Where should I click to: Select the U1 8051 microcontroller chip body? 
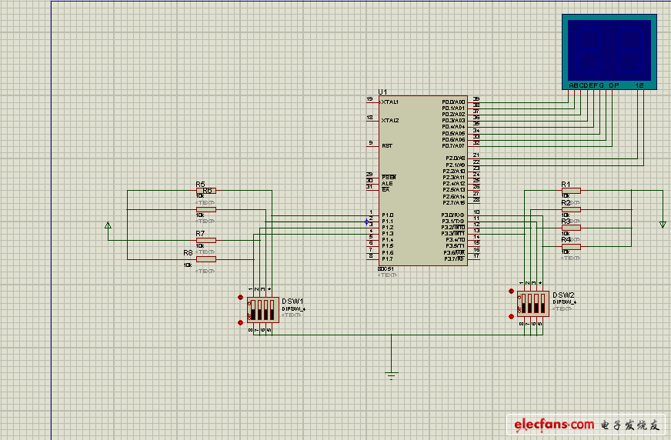(x=422, y=181)
